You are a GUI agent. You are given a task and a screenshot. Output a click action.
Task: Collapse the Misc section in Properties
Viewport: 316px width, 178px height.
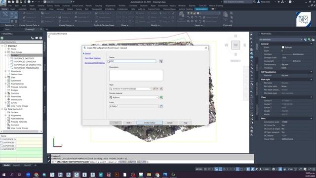[x=312, y=119]
